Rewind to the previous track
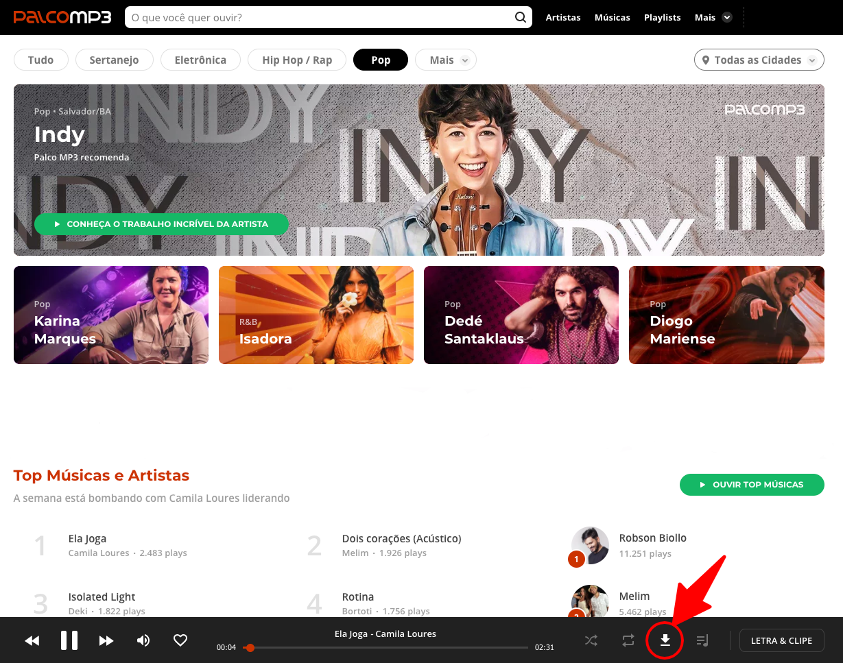Screen dimensions: 843x663 [x=32, y=640]
